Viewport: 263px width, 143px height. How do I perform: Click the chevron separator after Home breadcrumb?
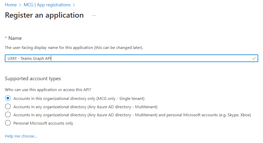coord(20,5)
